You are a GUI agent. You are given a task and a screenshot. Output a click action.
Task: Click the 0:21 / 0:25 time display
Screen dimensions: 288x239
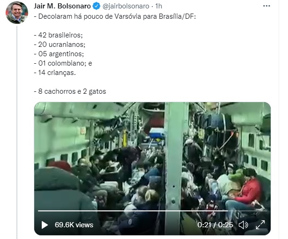coord(215,225)
